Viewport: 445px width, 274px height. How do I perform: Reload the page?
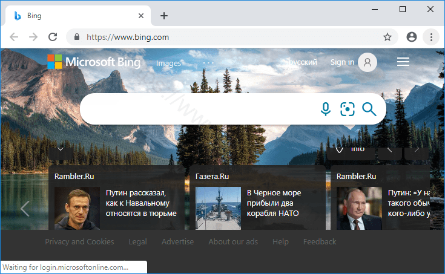point(53,37)
